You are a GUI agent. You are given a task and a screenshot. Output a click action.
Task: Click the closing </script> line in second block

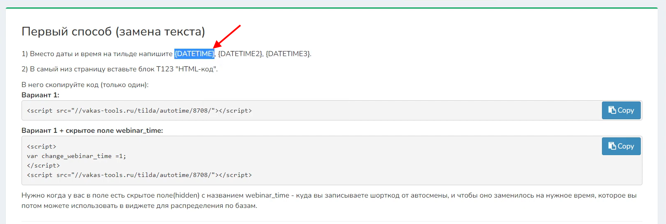[43, 166]
